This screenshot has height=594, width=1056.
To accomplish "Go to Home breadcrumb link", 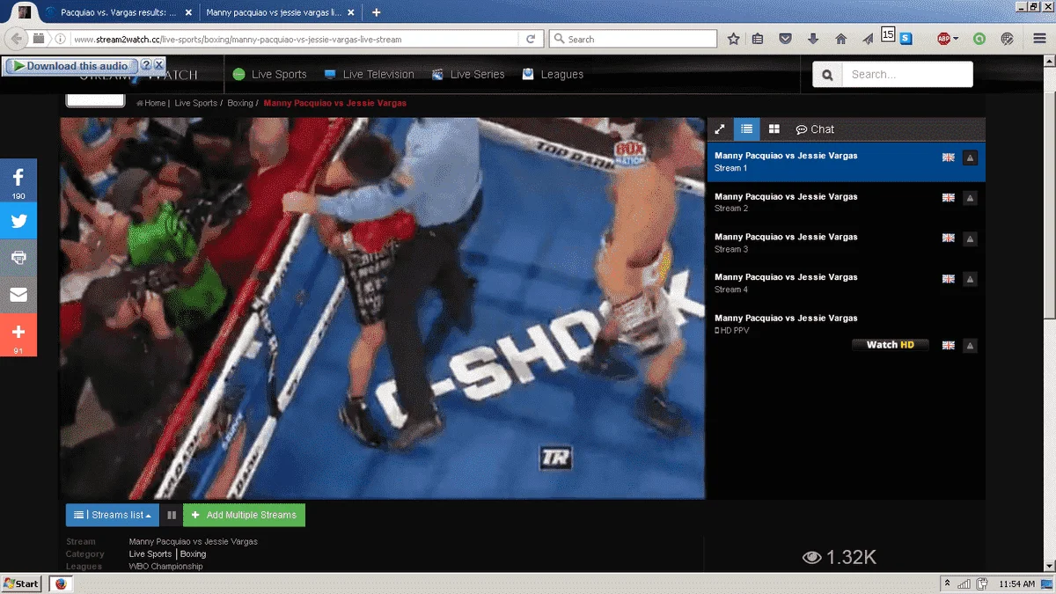I will point(151,103).
